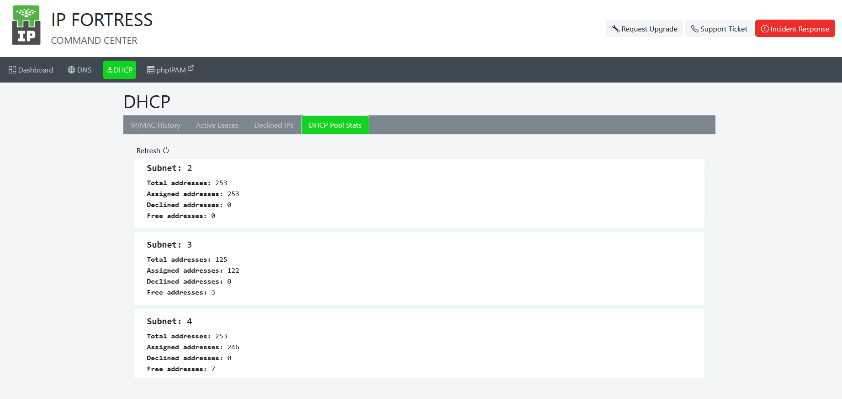Image resolution: width=842 pixels, height=399 pixels.
Task: Click 'Assigned addresses: 246' in Subnet 4
Action: [x=193, y=347]
